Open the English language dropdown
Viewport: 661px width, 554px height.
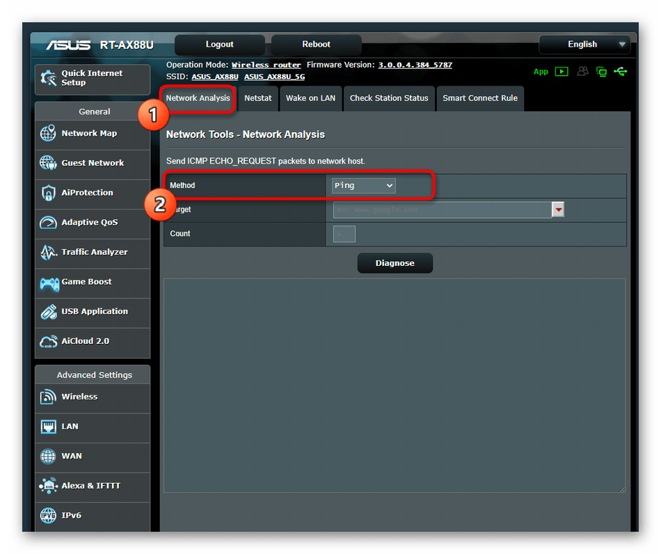[x=584, y=45]
